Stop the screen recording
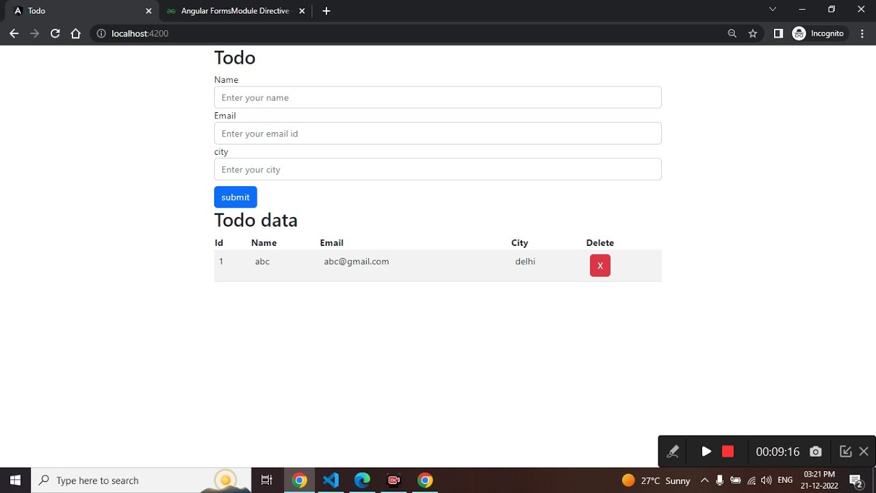Viewport: 876px width, 493px height. pyautogui.click(x=727, y=451)
